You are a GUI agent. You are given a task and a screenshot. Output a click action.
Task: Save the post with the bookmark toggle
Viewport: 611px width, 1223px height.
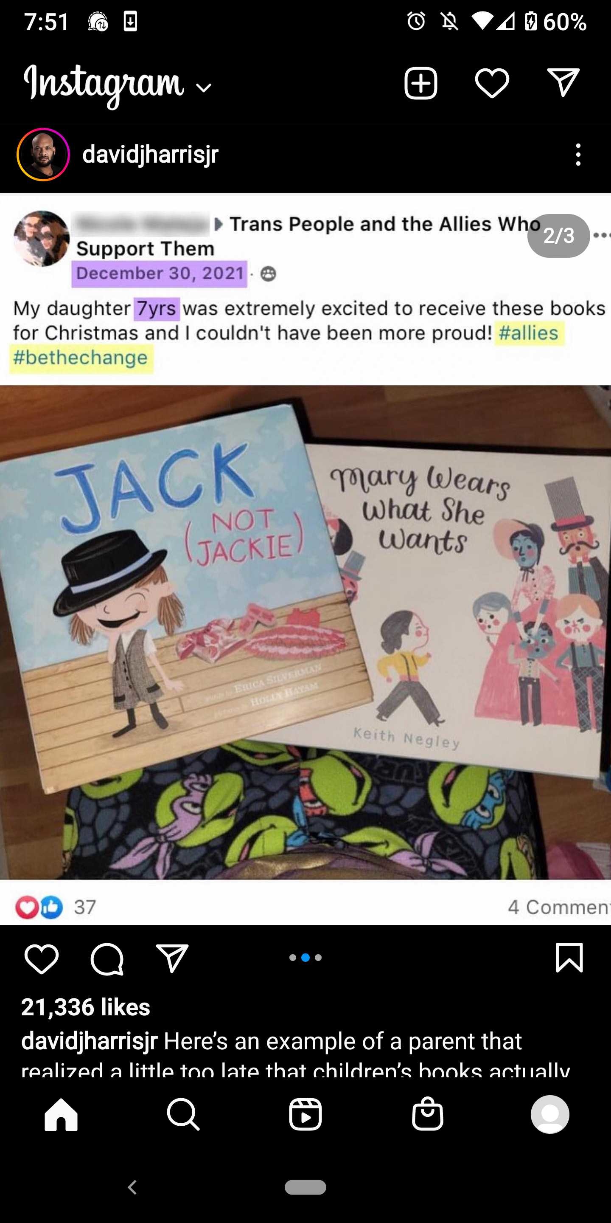point(569,958)
